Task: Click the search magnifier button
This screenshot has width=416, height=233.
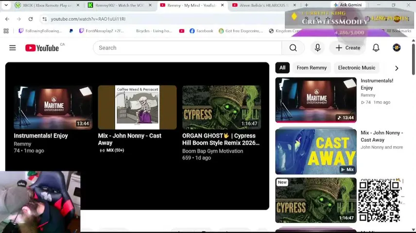Action: (293, 48)
